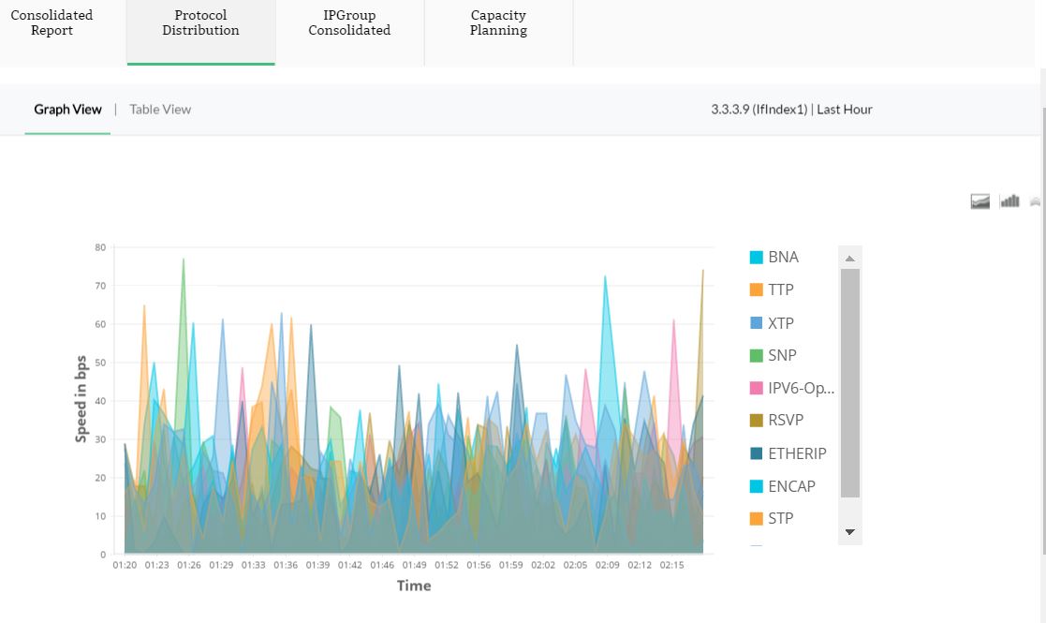Toggle BNA series via its legend label
Image resolution: width=1046 pixels, height=623 pixels.
[x=783, y=258]
